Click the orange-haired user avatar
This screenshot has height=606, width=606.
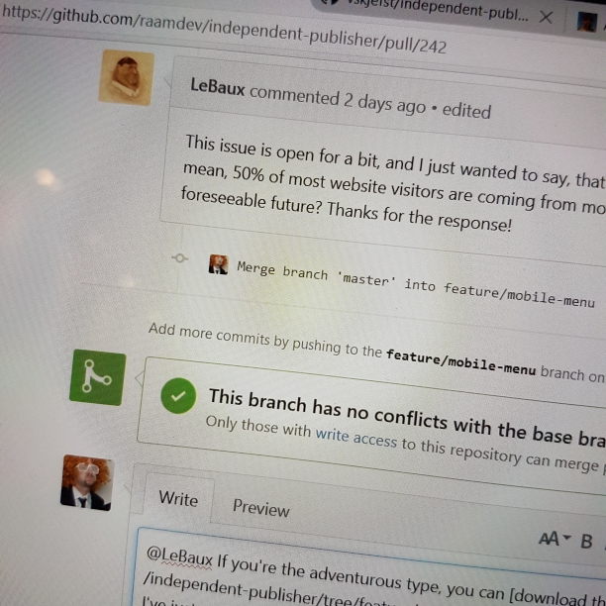(87, 482)
